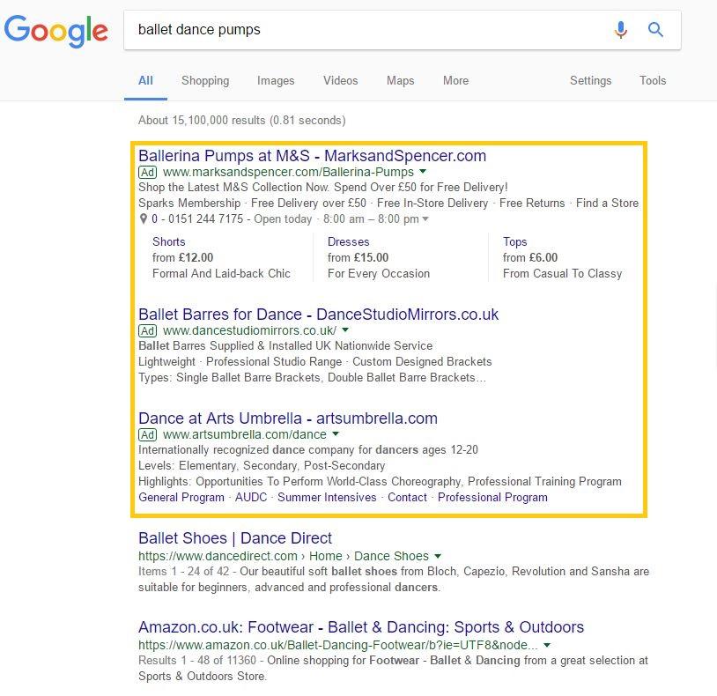Image resolution: width=717 pixels, height=696 pixels.
Task: Expand dropdown arrow next to dancedirect.com breadcrumb
Action: (438, 556)
